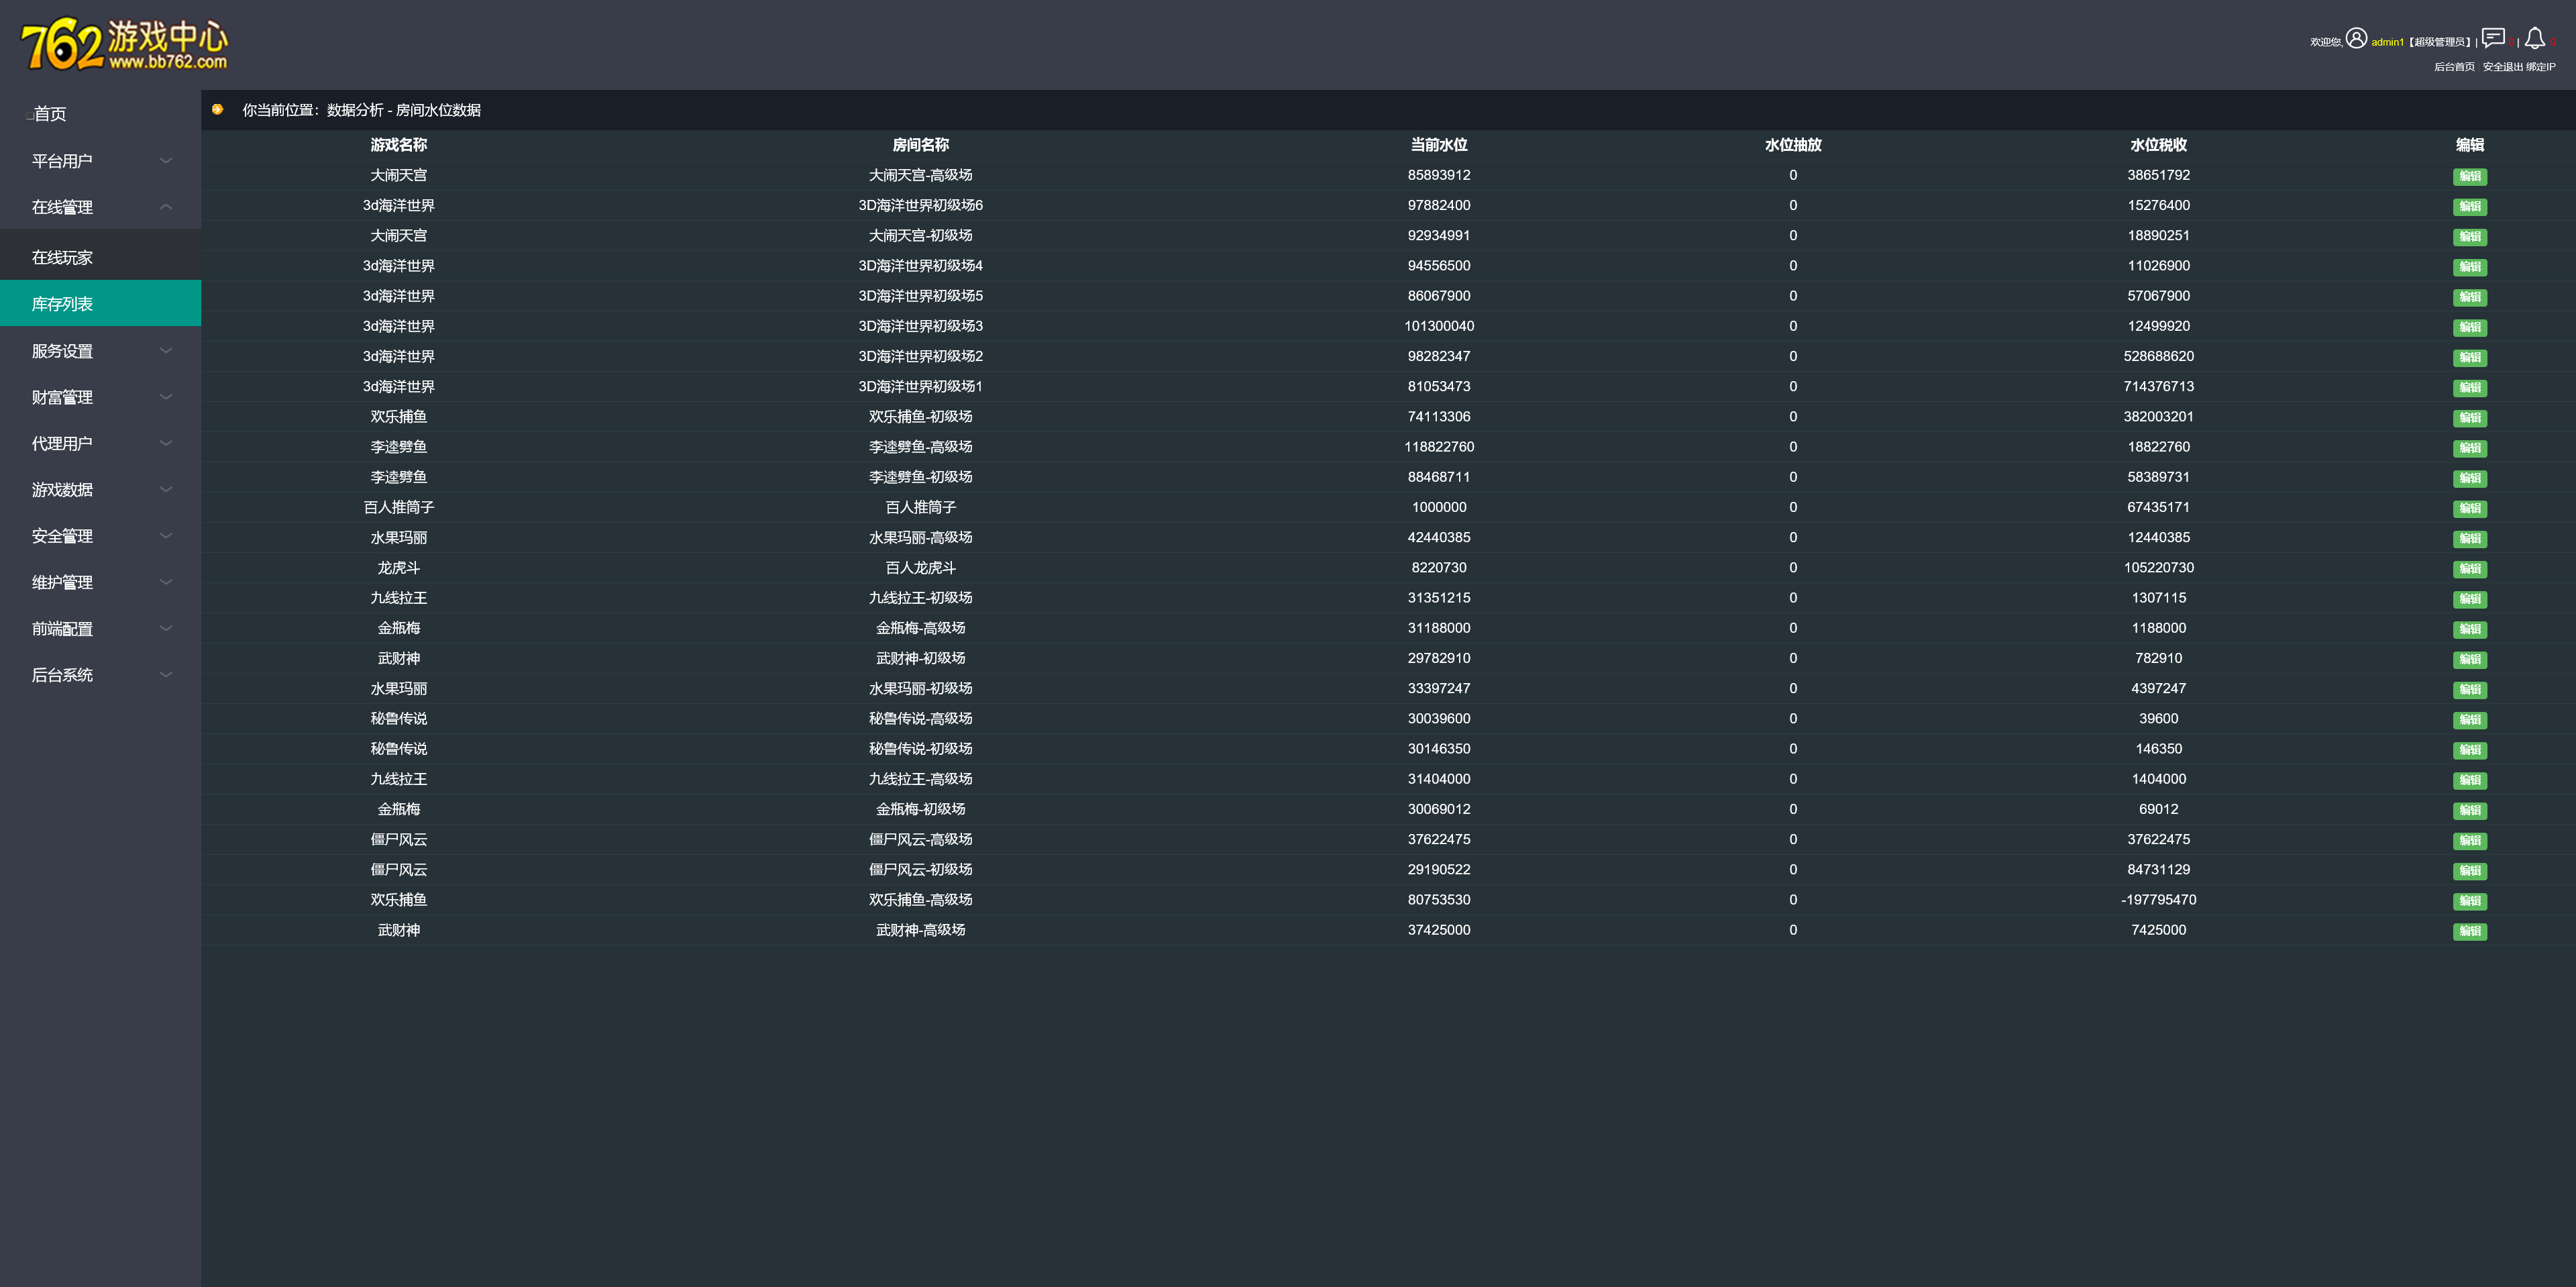Click the 后台首页 link
2576x1287 pixels.
pos(2454,67)
